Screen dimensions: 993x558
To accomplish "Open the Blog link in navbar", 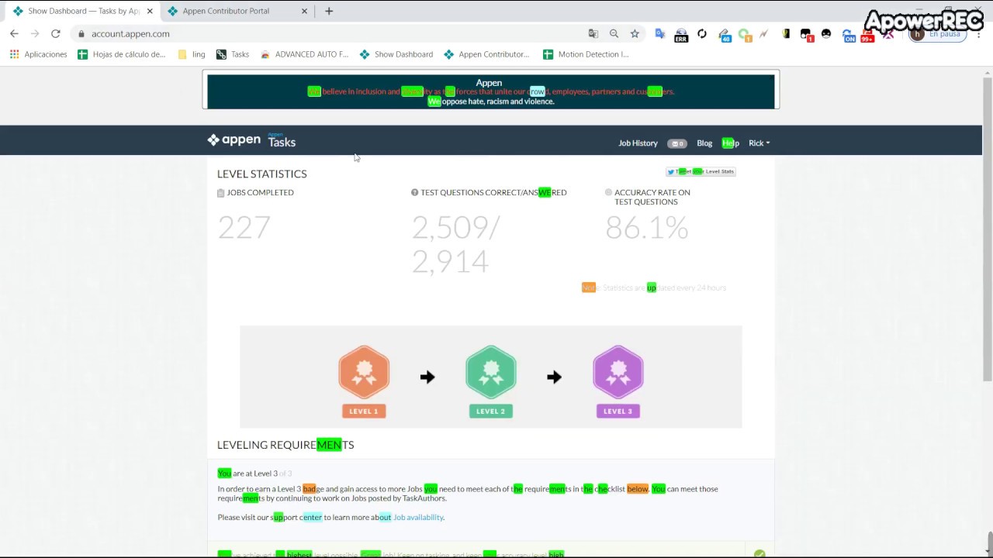I will (704, 143).
